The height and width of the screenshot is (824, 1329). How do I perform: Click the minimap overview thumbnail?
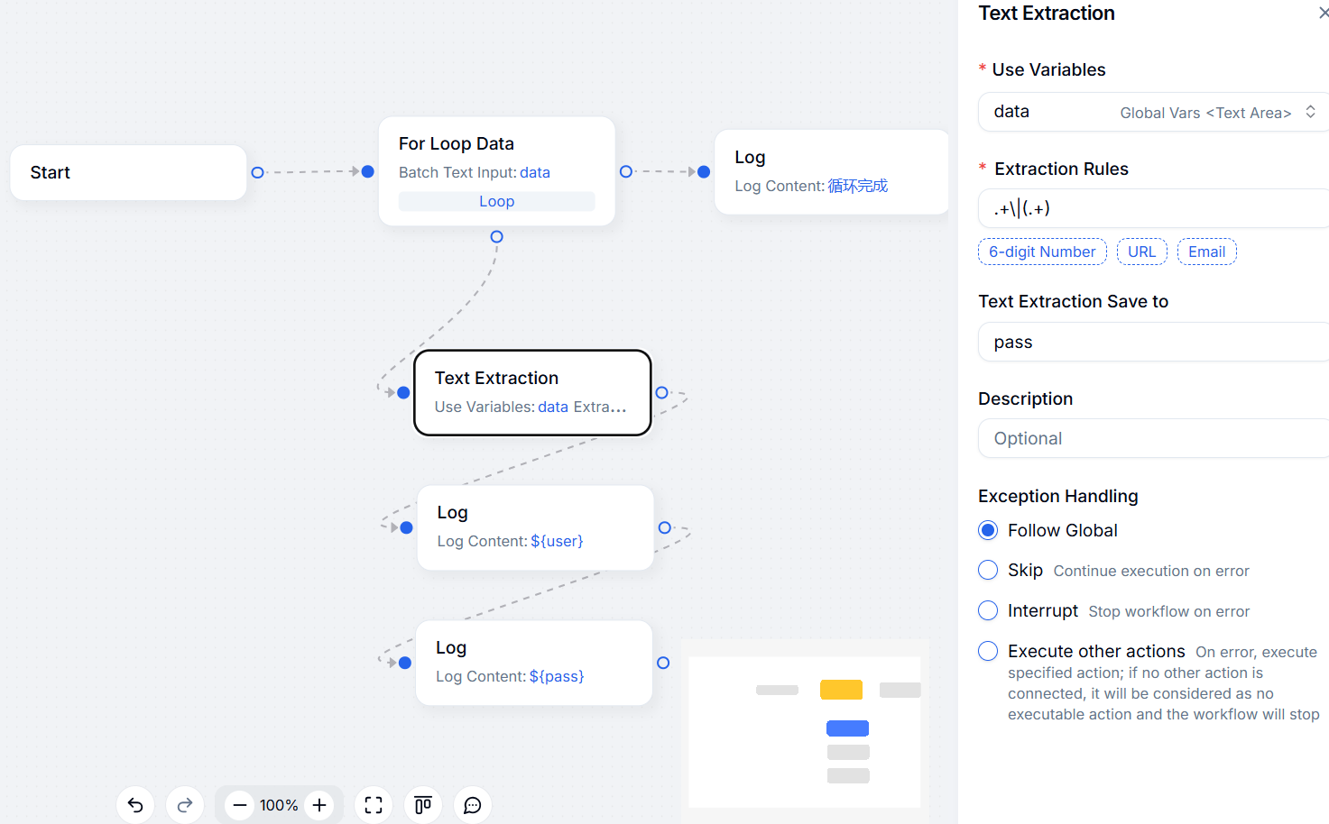804,731
